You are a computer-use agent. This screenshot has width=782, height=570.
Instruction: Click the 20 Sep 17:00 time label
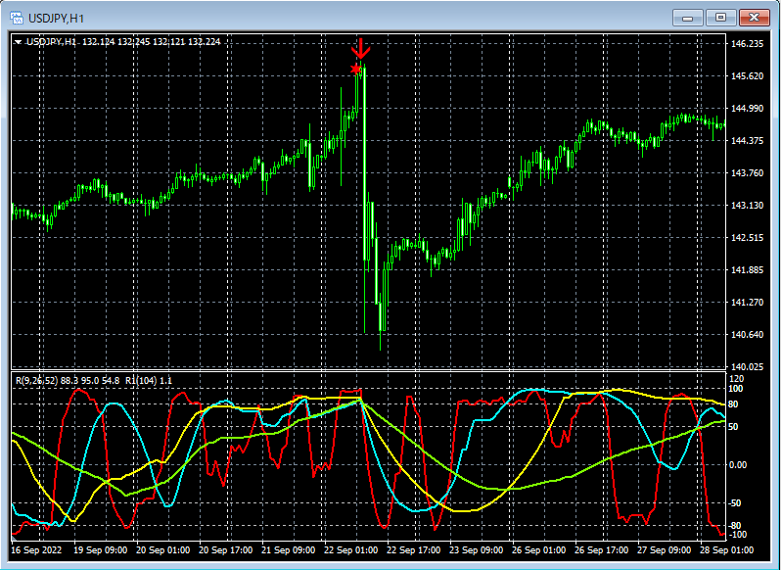[x=225, y=550]
